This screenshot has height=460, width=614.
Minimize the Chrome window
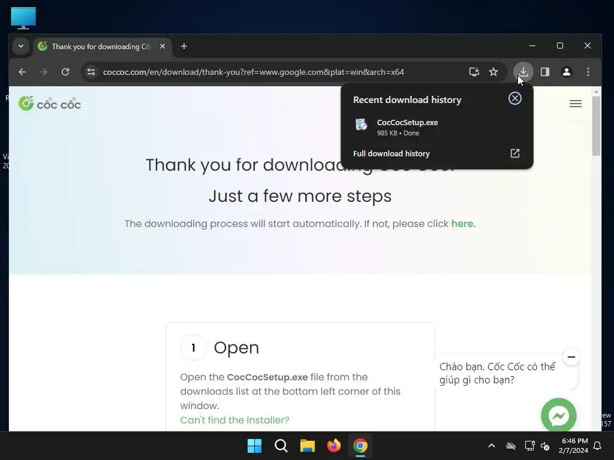pyautogui.click(x=532, y=46)
